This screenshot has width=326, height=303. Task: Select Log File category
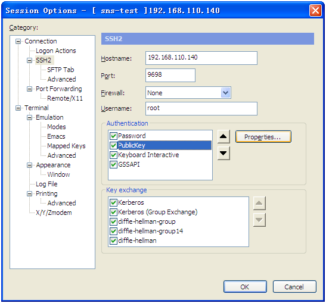[x=46, y=184]
